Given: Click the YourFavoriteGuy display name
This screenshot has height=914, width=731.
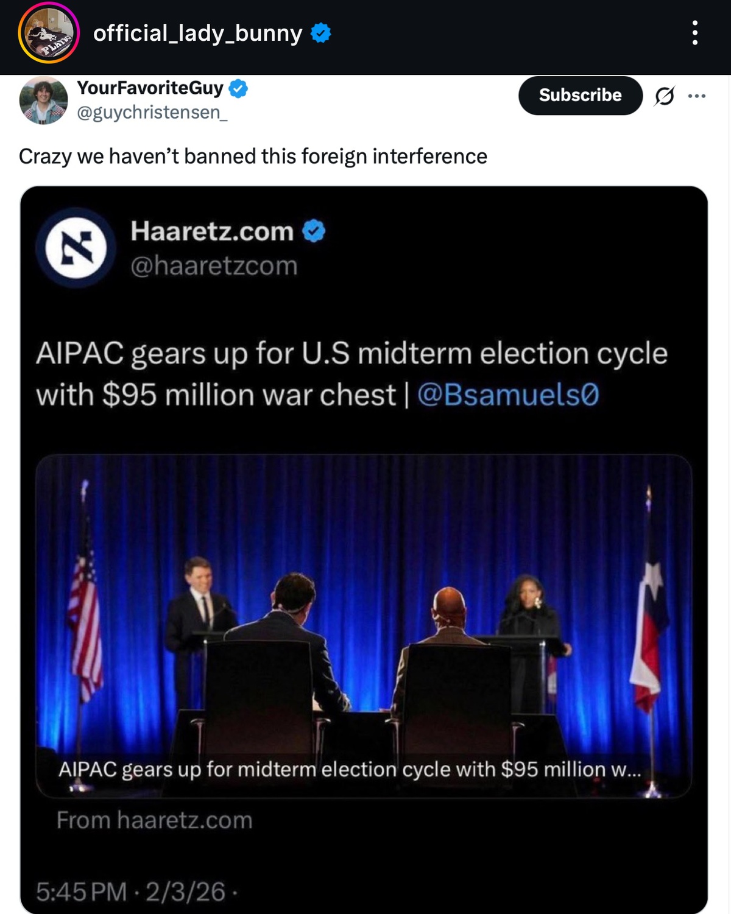Looking at the screenshot, I should 150,88.
